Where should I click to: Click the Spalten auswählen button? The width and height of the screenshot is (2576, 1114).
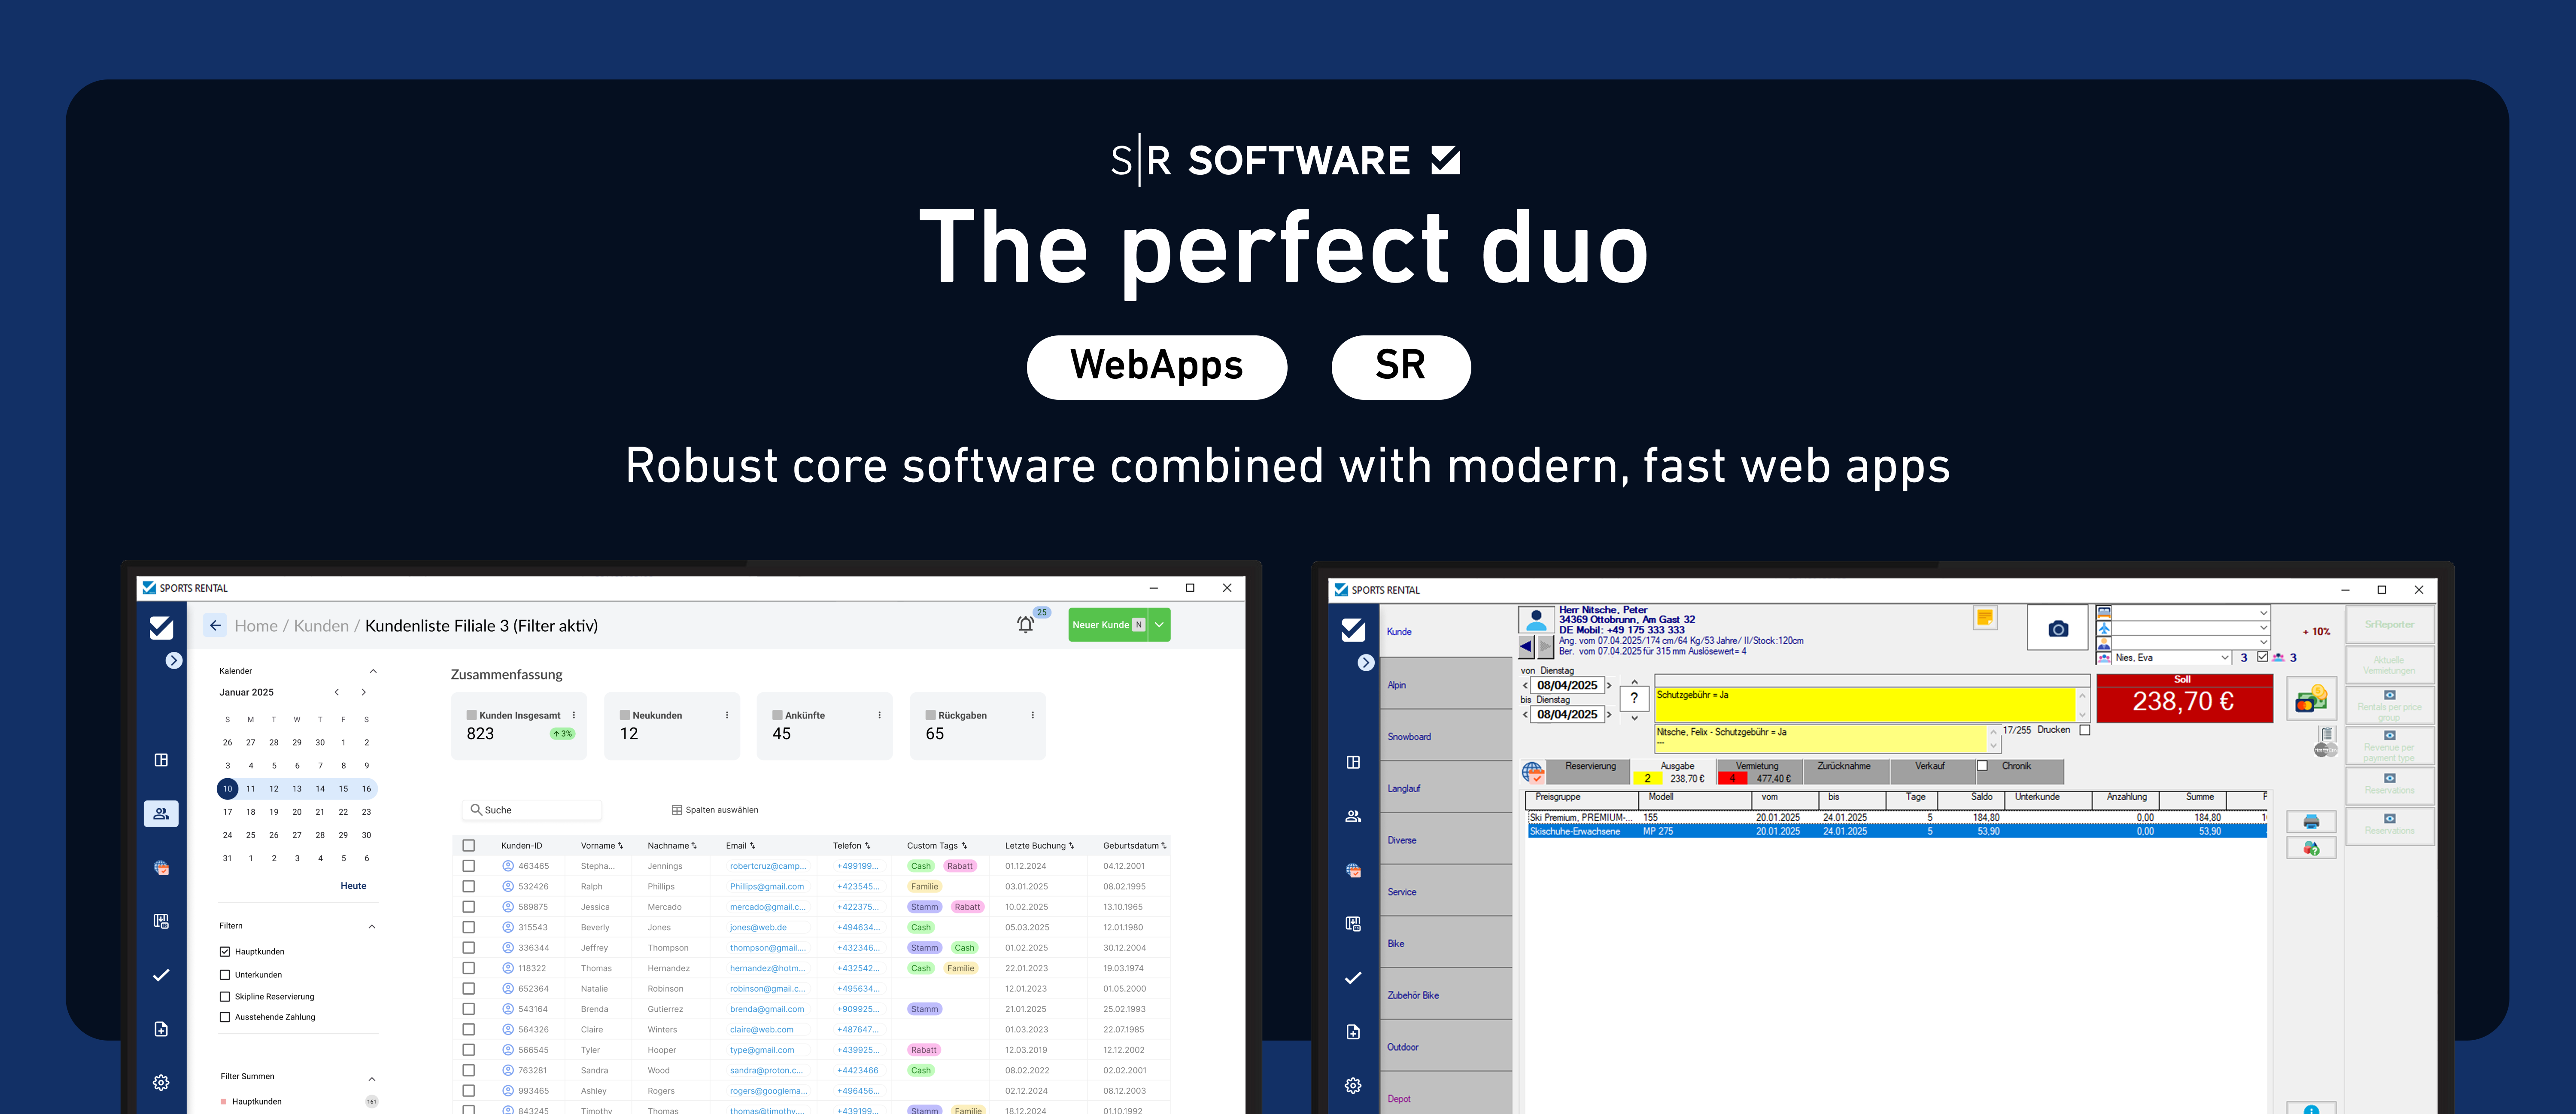click(x=715, y=810)
